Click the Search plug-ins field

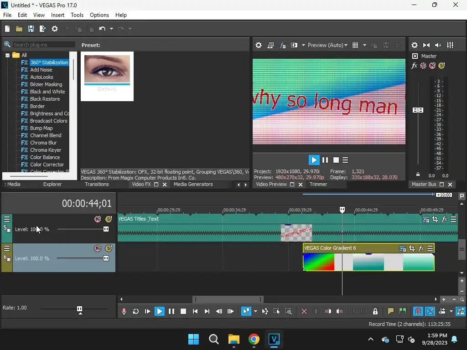tap(43, 45)
